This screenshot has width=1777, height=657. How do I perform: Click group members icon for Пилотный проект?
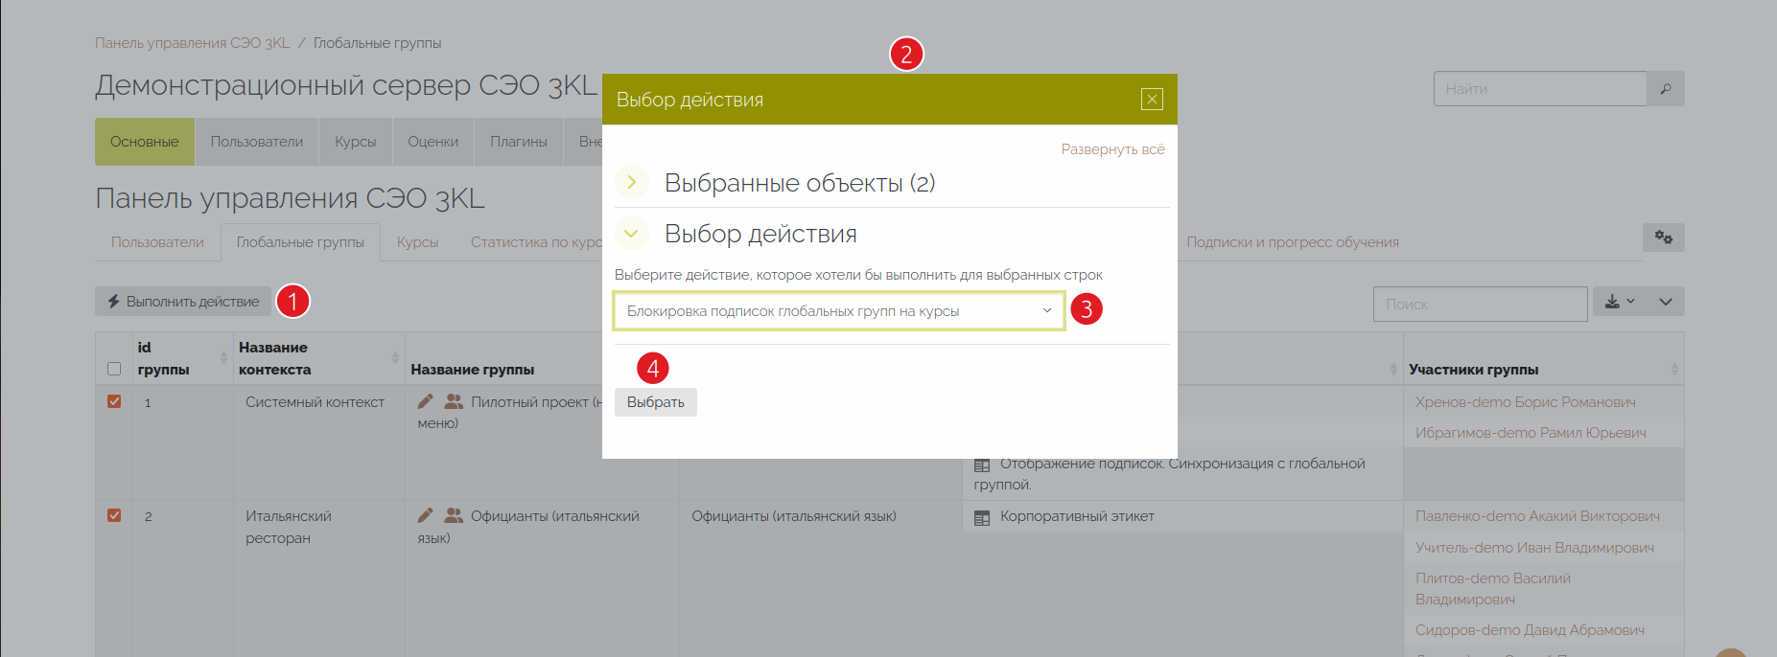pos(454,401)
